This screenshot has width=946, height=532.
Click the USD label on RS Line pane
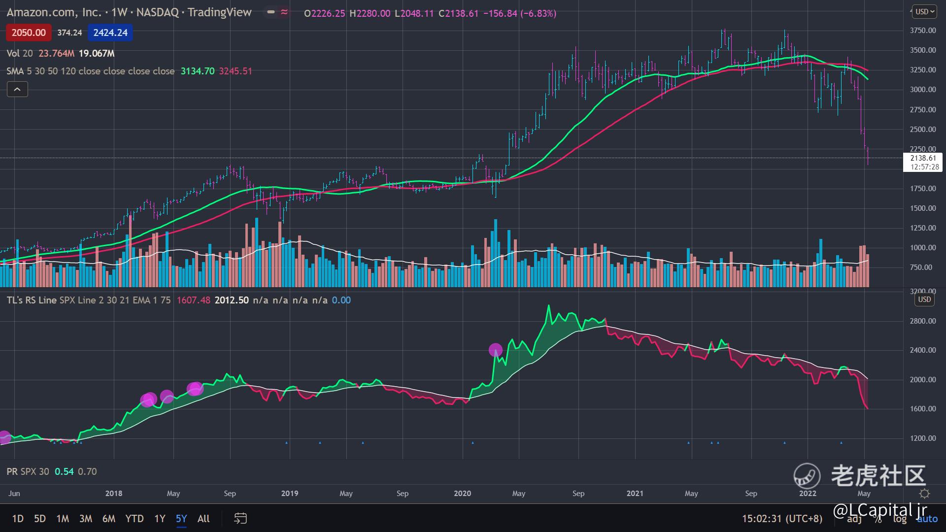coord(924,299)
